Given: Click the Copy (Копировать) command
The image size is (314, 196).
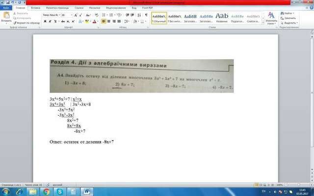Looking at the screenshot, I should (22, 18).
